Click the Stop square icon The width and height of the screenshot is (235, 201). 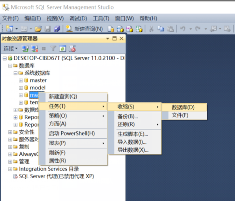click(44, 49)
